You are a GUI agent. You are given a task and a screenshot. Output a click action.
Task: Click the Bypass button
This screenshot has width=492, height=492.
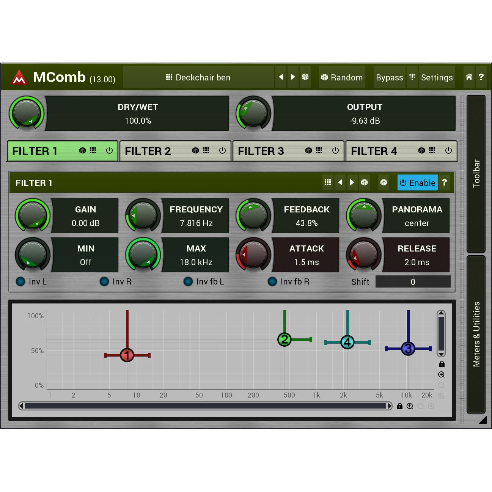point(389,77)
